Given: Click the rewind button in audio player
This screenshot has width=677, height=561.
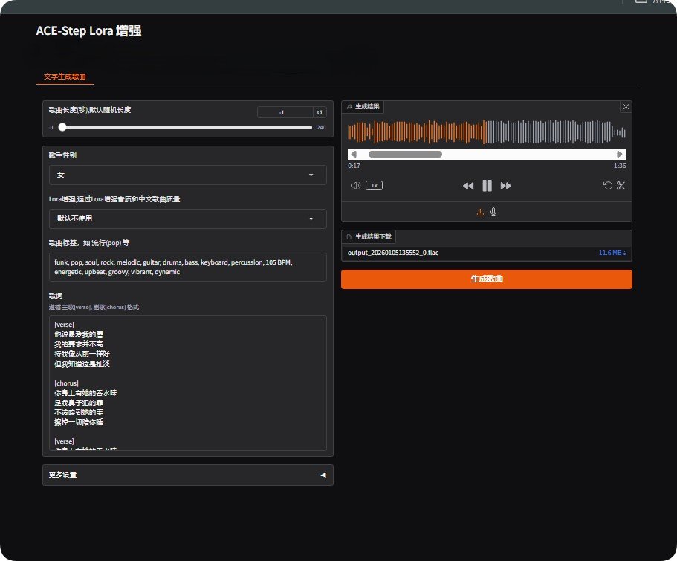Looking at the screenshot, I should (x=468, y=186).
